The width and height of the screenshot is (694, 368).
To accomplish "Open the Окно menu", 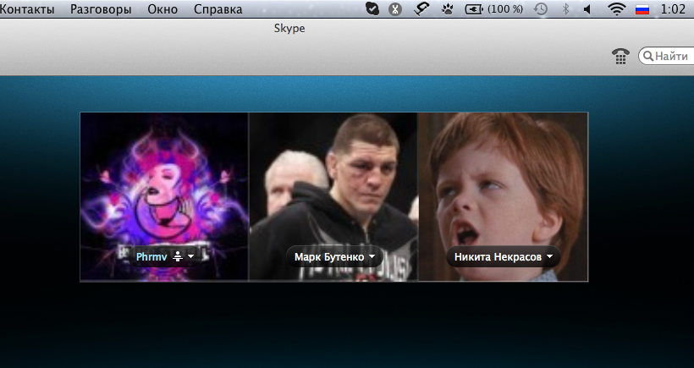I will [x=162, y=9].
